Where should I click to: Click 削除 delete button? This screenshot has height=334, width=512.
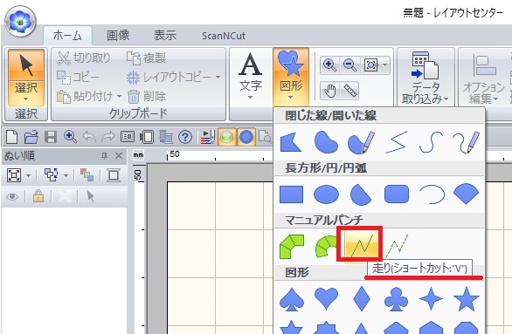146,96
